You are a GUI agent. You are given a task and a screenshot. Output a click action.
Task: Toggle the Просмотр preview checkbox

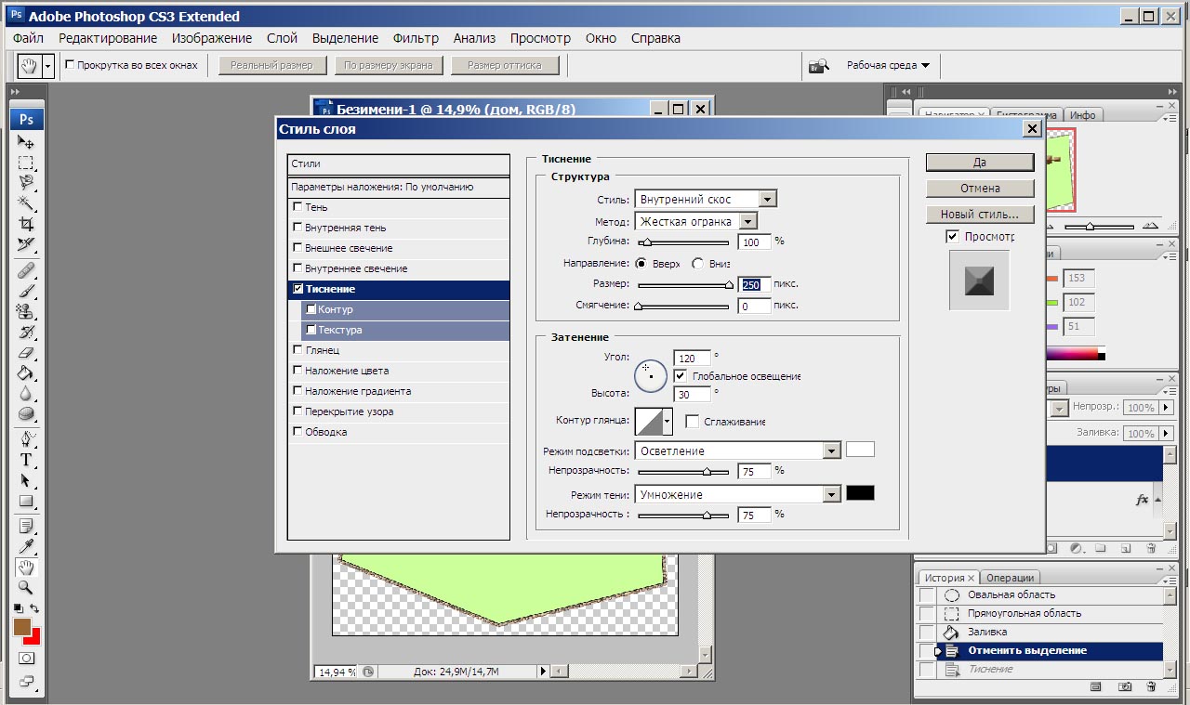point(952,237)
